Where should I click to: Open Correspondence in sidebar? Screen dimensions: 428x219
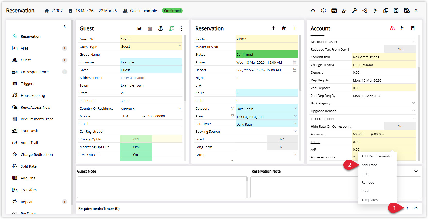pyautogui.click(x=35, y=72)
